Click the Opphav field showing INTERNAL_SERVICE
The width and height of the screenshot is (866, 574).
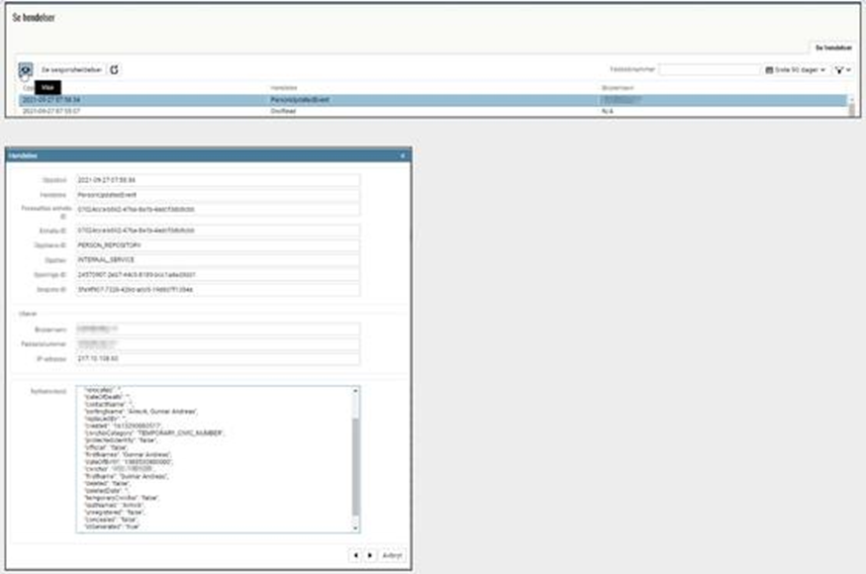coord(218,258)
